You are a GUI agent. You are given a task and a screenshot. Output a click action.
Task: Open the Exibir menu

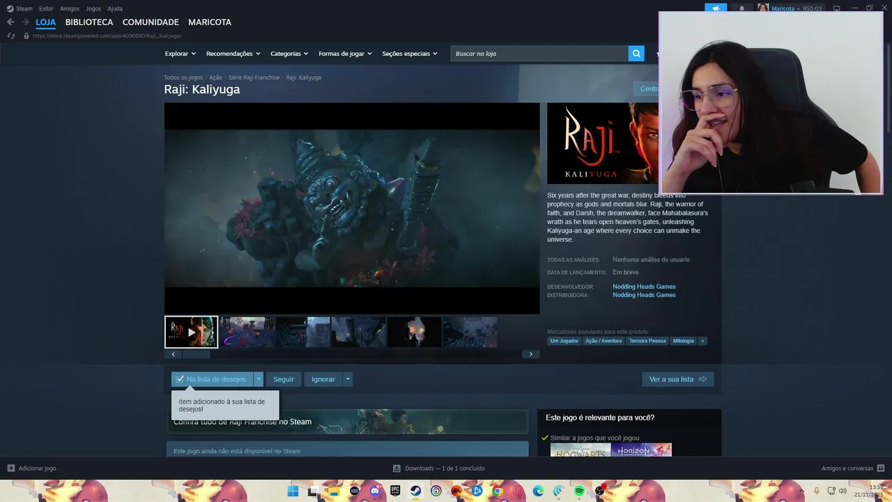coord(46,8)
